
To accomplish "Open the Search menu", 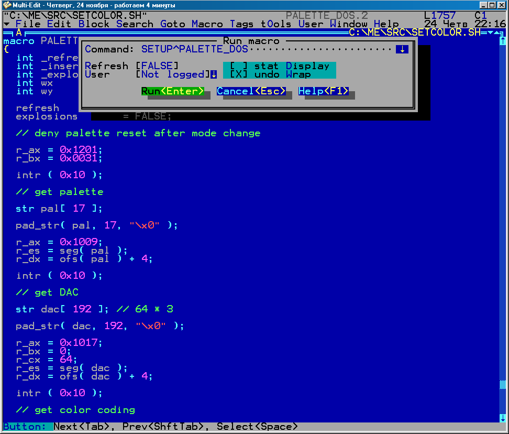I will [135, 24].
